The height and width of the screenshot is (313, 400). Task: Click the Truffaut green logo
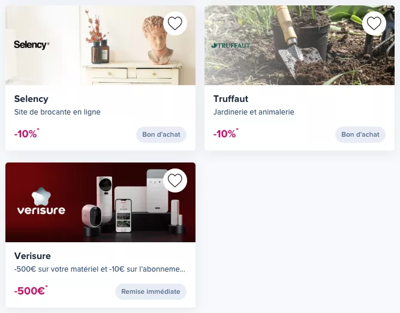[231, 46]
